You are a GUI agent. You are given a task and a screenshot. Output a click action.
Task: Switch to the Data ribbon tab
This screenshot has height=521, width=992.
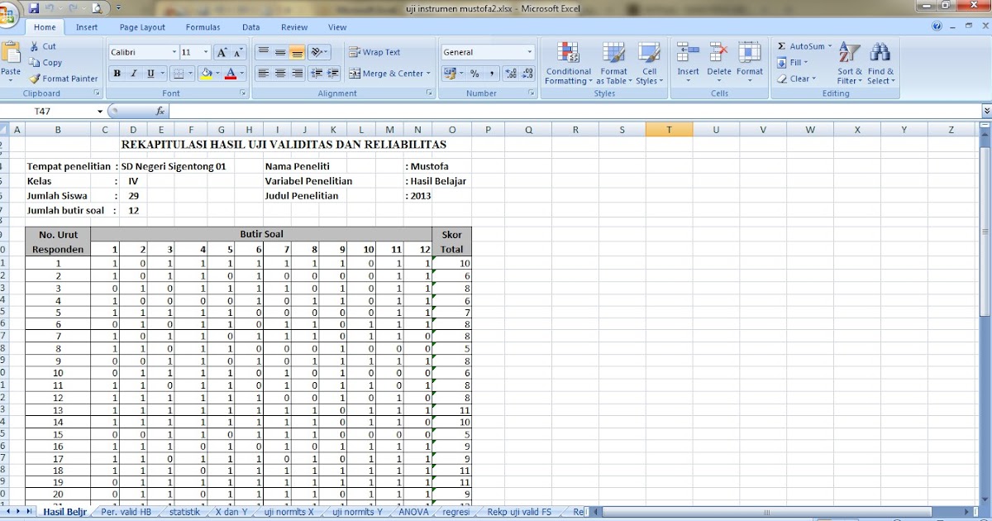tap(251, 27)
